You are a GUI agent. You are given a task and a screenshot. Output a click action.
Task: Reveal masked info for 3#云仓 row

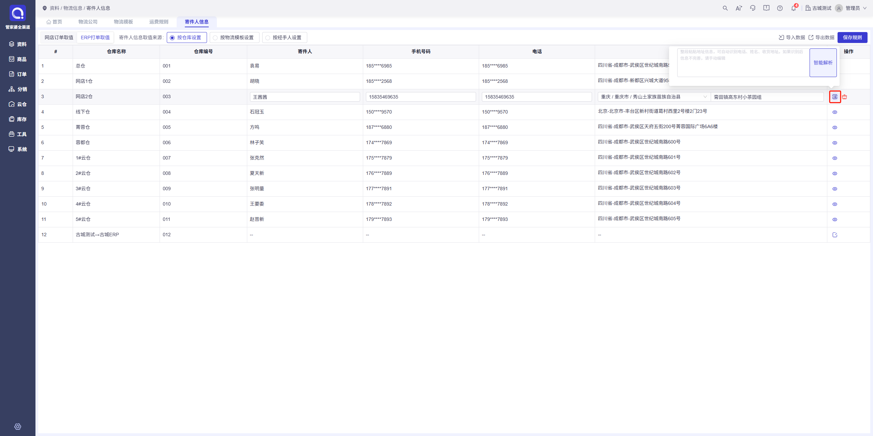click(835, 189)
